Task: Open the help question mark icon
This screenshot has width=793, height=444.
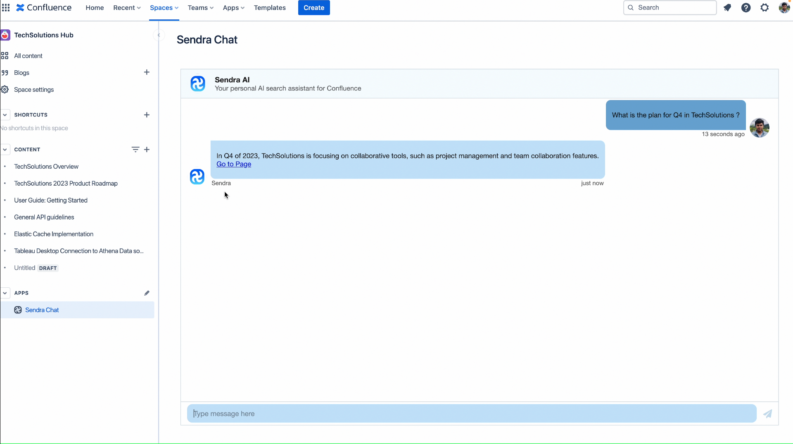Action: [x=746, y=7]
